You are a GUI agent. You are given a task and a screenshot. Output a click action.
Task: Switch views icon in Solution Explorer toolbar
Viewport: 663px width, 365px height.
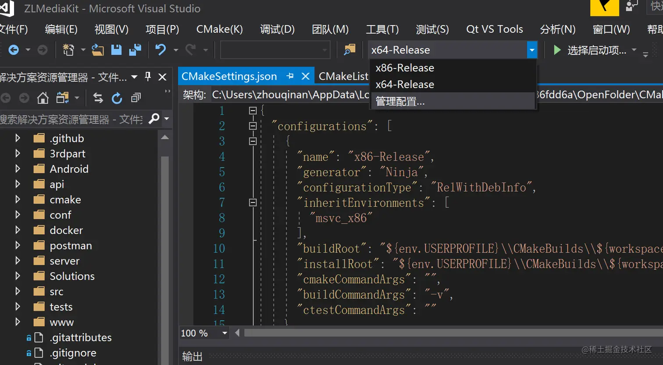coord(62,98)
